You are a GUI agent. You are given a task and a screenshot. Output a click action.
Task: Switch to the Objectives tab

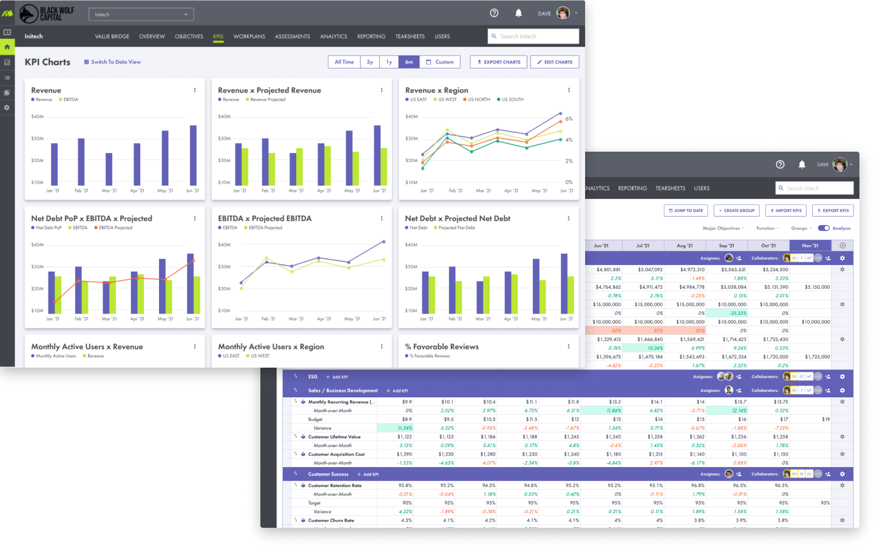[189, 36]
